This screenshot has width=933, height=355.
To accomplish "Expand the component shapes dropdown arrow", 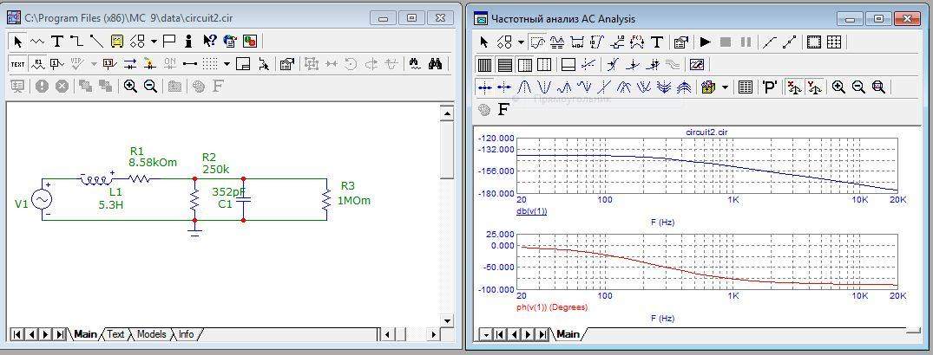I will tap(154, 41).
